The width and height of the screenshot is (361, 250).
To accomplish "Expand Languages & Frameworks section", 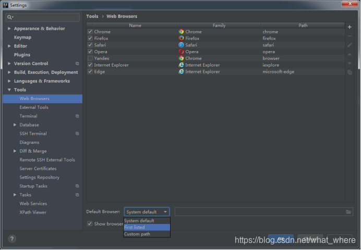I will (9, 81).
